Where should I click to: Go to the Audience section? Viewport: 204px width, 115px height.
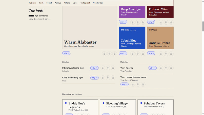pyautogui.click(x=32, y=3)
